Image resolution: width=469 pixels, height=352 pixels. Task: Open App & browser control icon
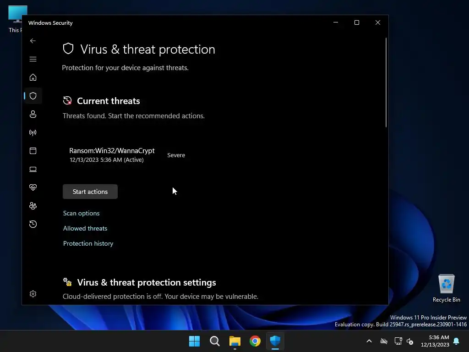pyautogui.click(x=33, y=151)
